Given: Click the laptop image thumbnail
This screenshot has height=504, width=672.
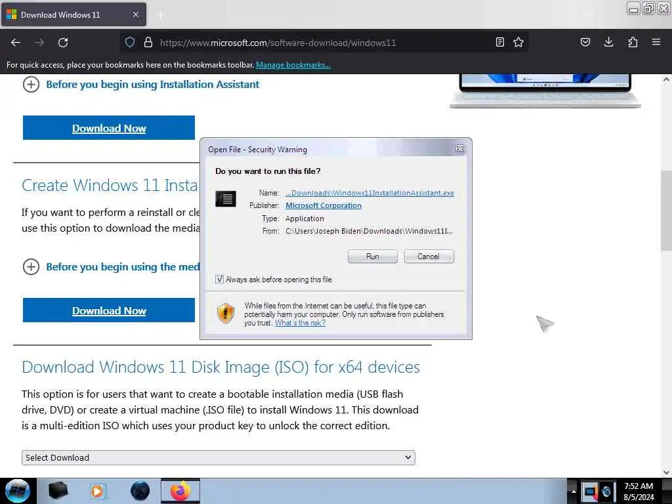Looking at the screenshot, I should coord(545,91).
